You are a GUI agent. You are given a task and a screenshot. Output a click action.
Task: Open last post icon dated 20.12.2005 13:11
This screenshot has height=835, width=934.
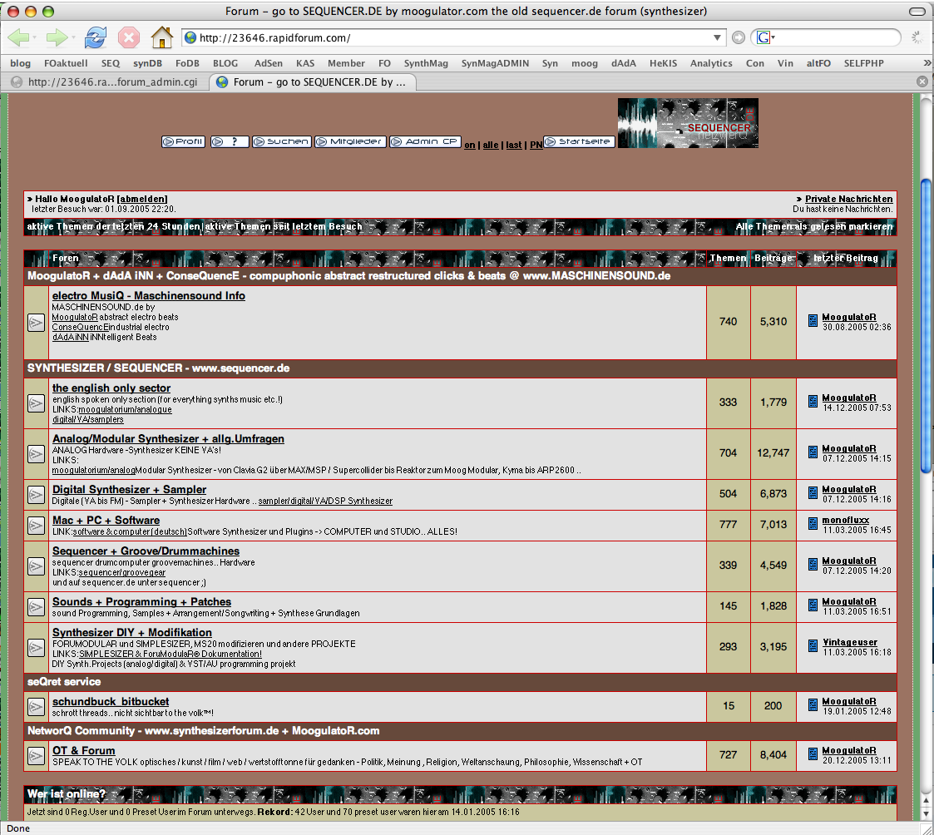coord(813,754)
